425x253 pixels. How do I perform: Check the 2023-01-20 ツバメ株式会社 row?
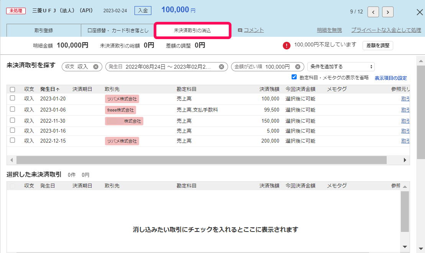pos(13,98)
